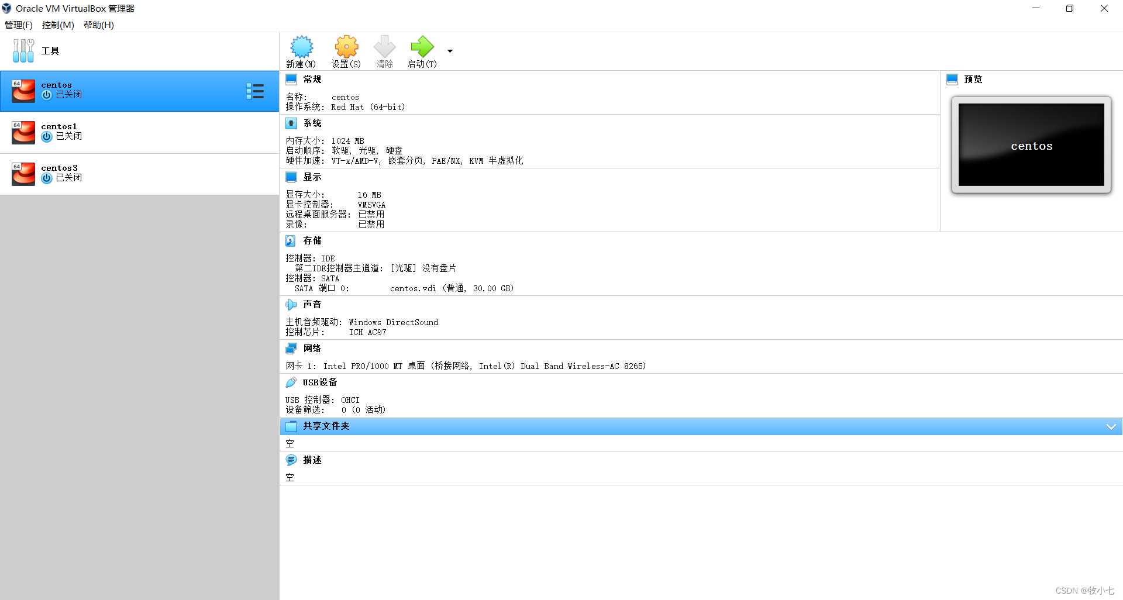Image resolution: width=1123 pixels, height=600 pixels.
Task: Open the 显示 display settings header
Action: (312, 177)
